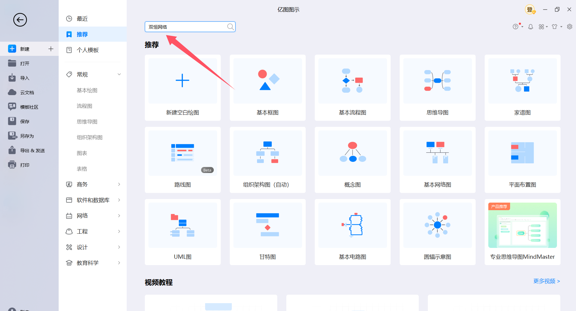Screen dimensions: 576x311
Task: Expand the 教育科学 category arrow
Action: pyautogui.click(x=119, y=263)
